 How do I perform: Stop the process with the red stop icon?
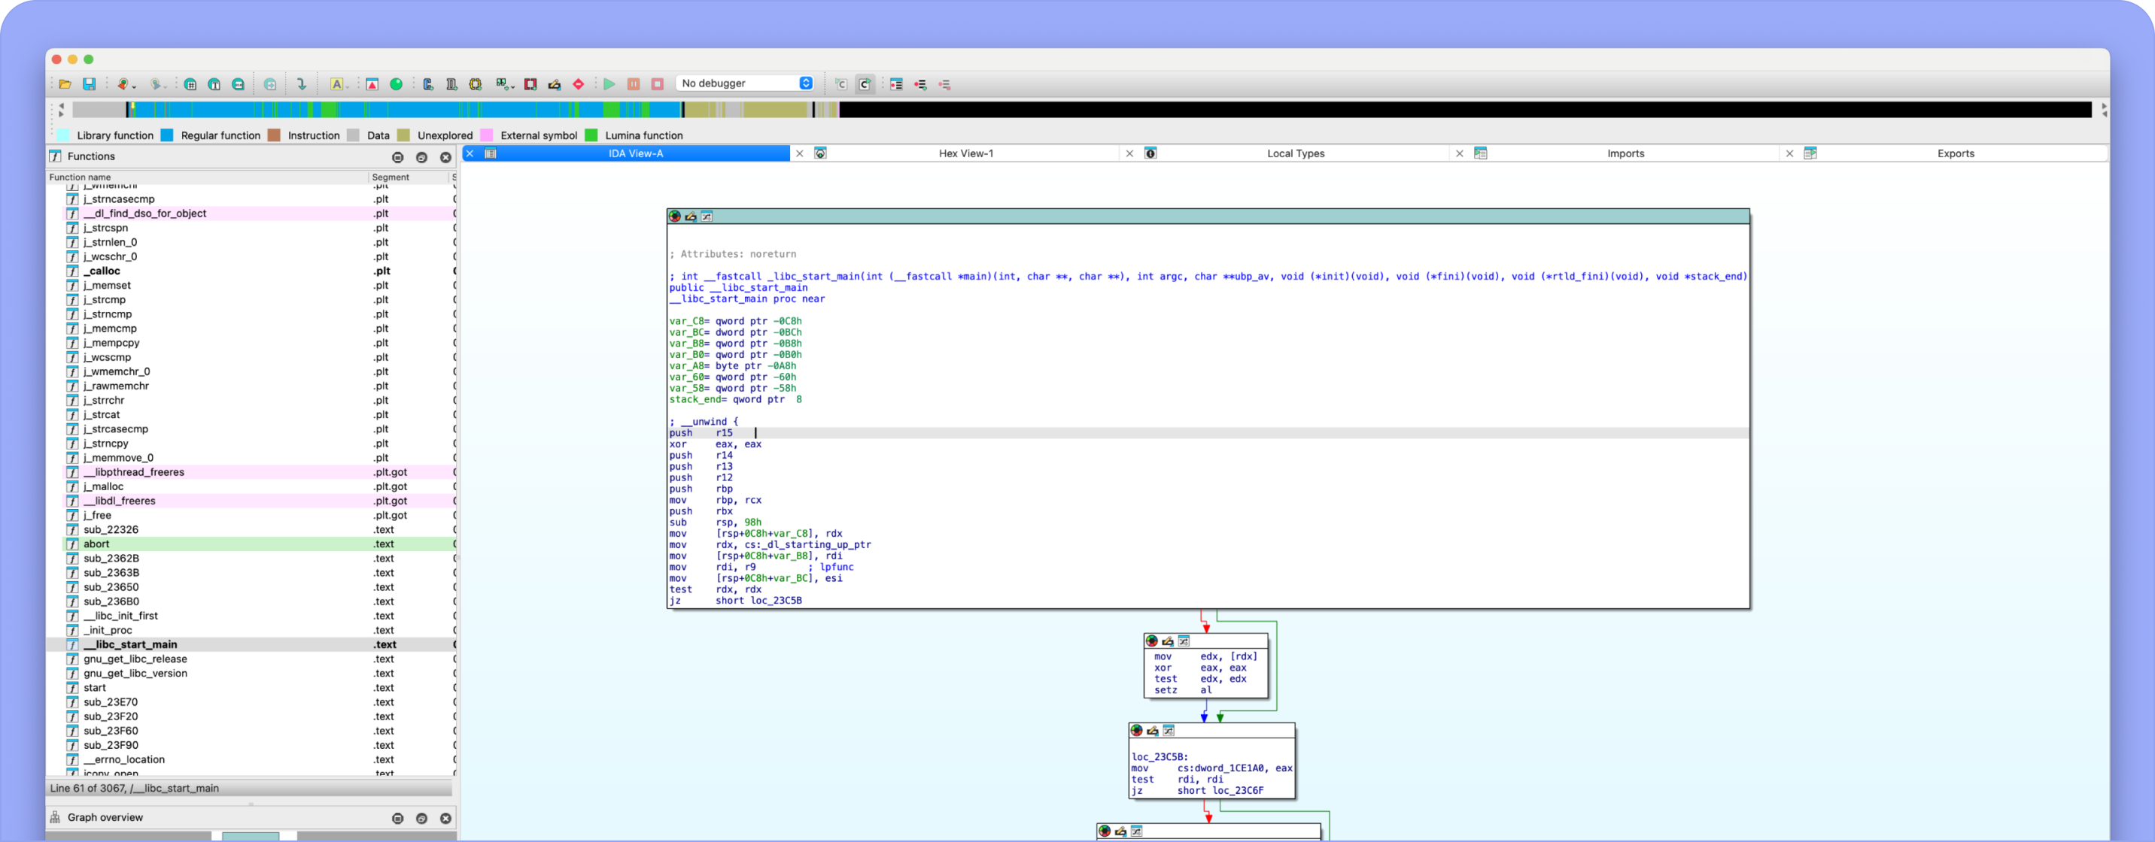(x=658, y=83)
